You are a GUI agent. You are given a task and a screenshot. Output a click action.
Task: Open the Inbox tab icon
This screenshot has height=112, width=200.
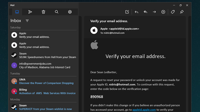(x=17, y=12)
